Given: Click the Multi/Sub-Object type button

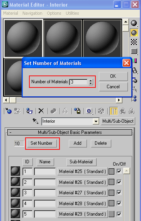Looking at the screenshot, I should tap(118, 121).
